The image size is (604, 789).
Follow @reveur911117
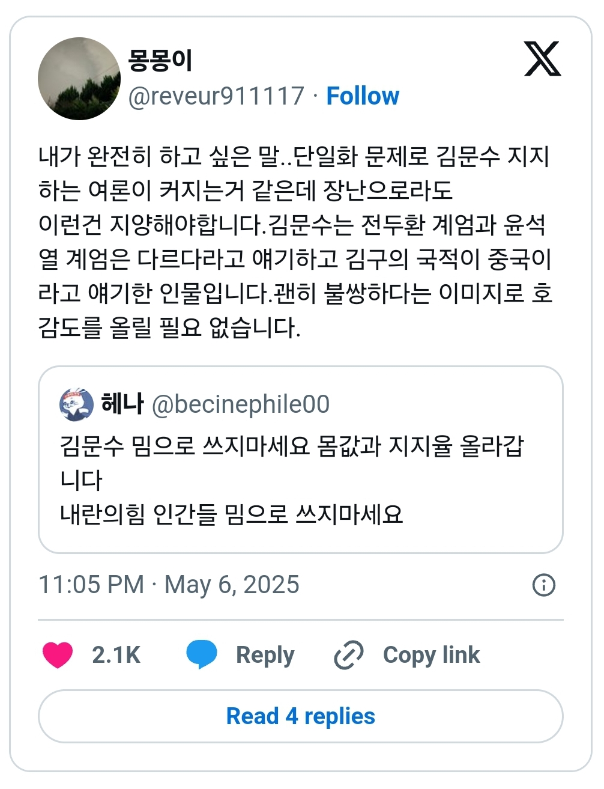(x=363, y=96)
